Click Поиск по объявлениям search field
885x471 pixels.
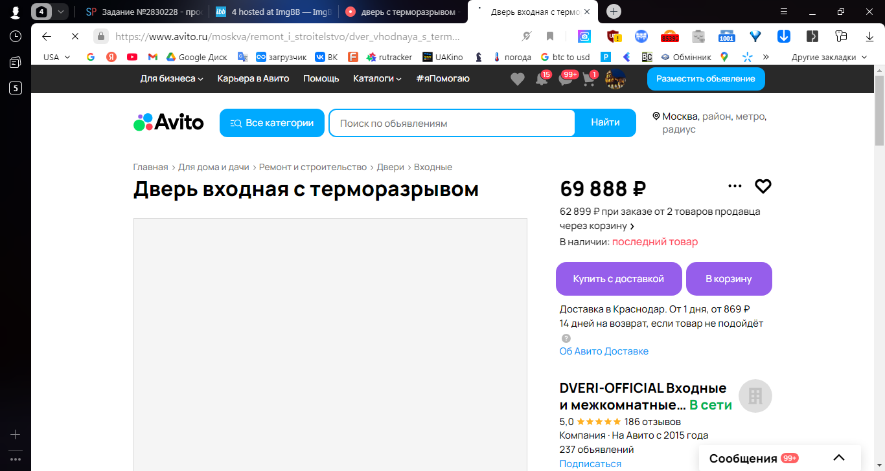[x=452, y=123]
